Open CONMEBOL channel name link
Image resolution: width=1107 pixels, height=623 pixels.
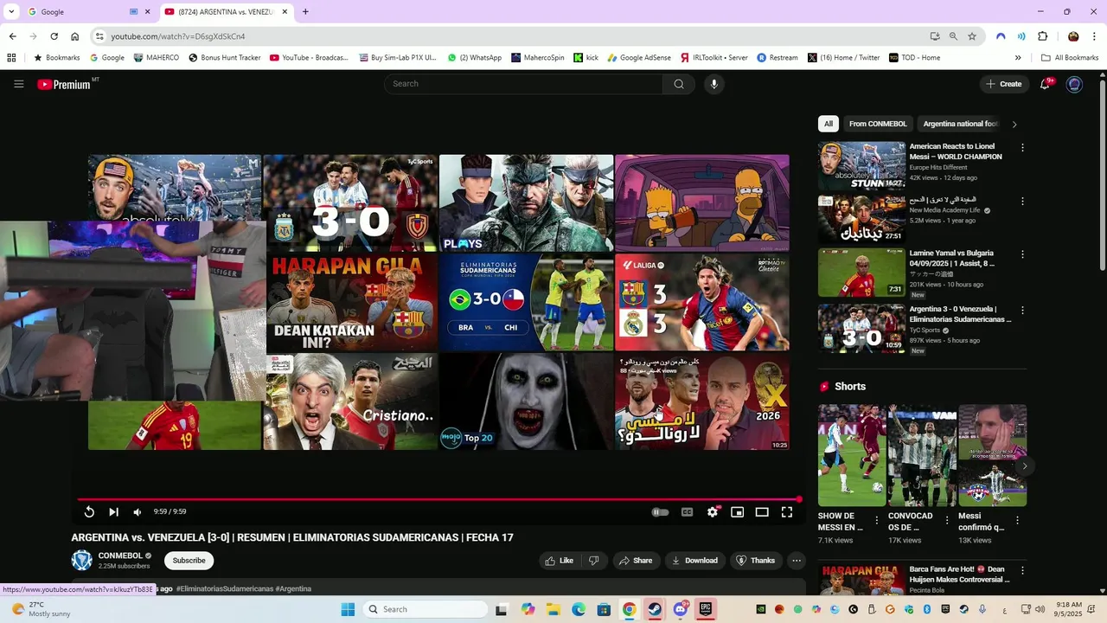[120, 556]
